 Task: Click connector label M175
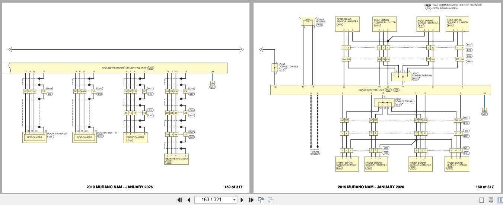pos(282,69)
